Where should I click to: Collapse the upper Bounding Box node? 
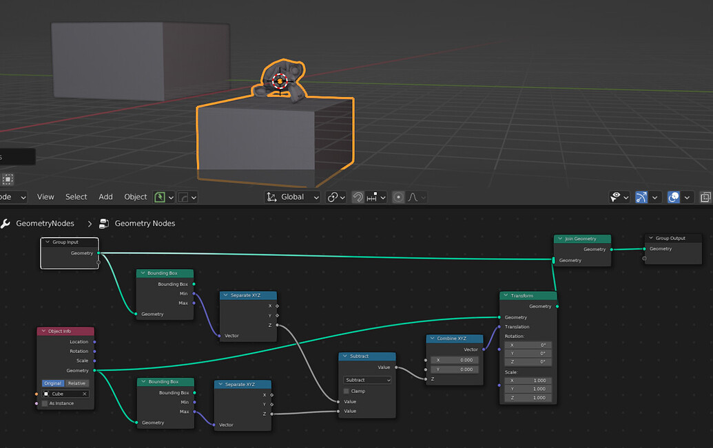coord(143,273)
